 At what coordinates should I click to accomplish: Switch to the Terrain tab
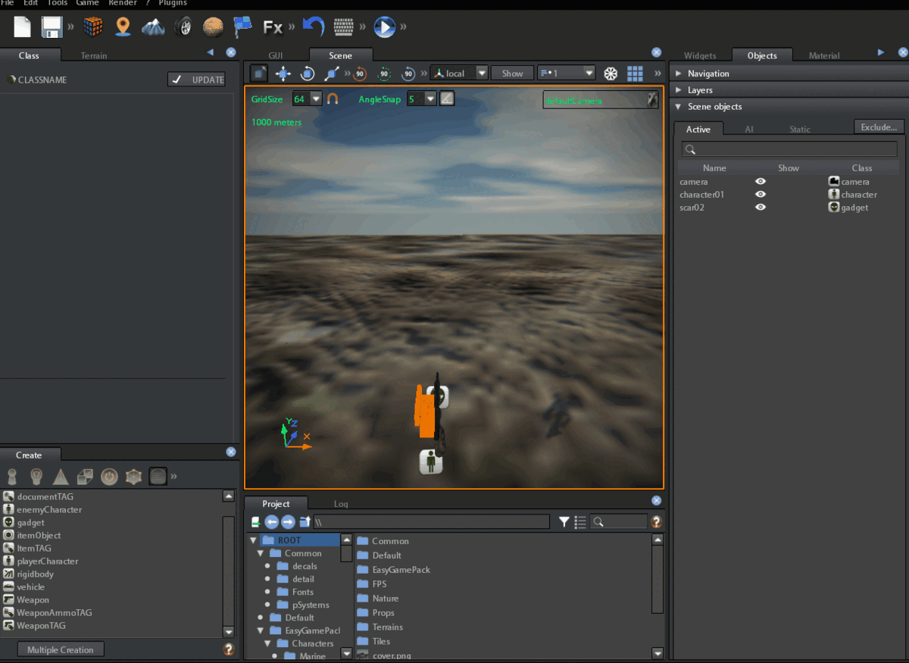pos(94,55)
